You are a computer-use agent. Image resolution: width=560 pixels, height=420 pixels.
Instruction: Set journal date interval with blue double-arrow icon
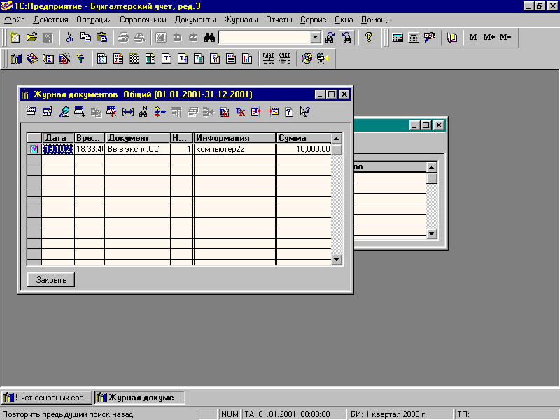tap(128, 112)
